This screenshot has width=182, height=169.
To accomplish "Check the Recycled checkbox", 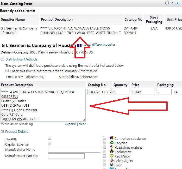I will point(105,143).
